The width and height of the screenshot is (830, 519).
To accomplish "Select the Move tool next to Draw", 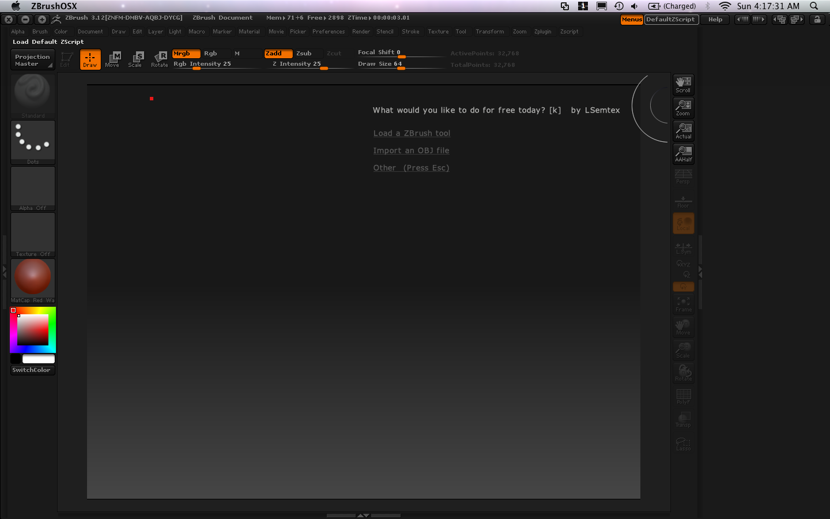I will click(x=113, y=59).
